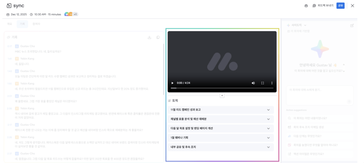This screenshot has height=163, width=364.
Task: Click the 피드백 보내기 button
Action: coord(323,6)
